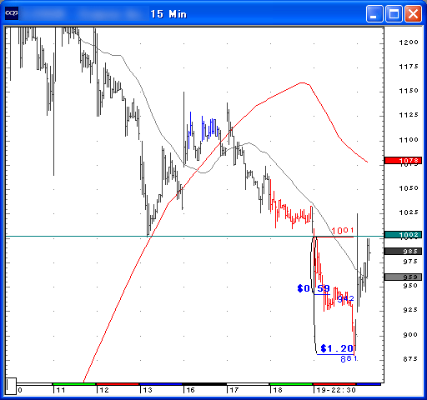Screen dimensions: 427x400
Task: Click the small box at bottom-left chart corner
Action: click(x=11, y=386)
